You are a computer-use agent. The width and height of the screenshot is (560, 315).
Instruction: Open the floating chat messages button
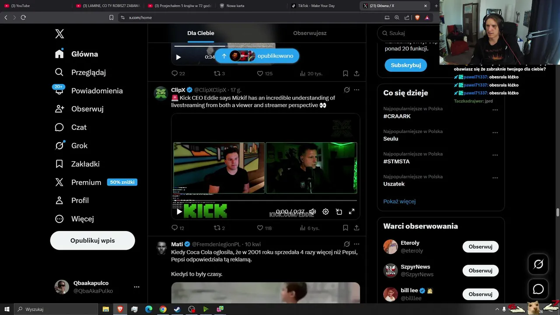[538, 289]
